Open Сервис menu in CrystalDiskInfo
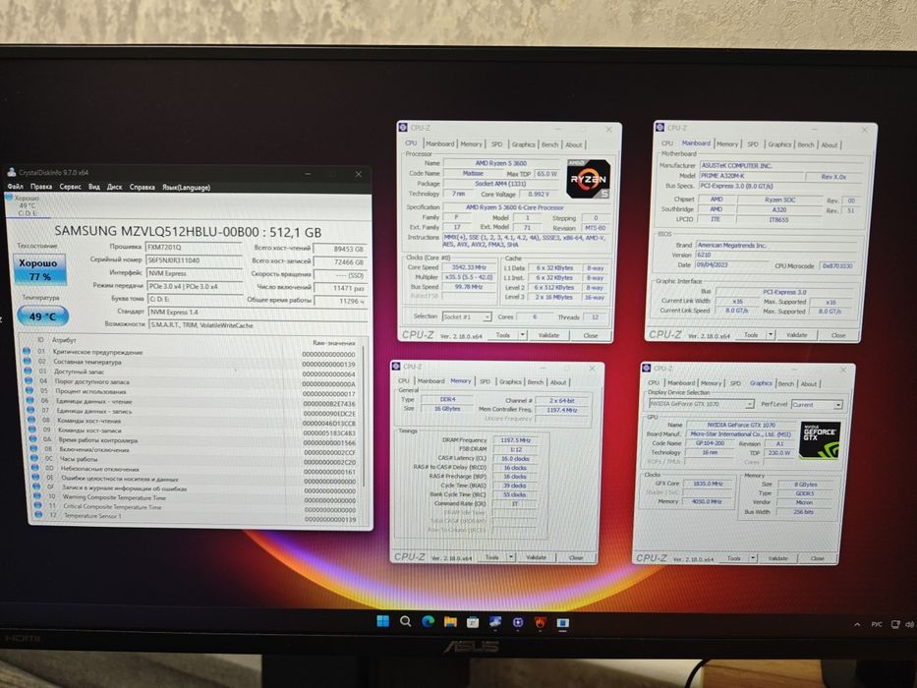The image size is (917, 688). click(x=70, y=187)
